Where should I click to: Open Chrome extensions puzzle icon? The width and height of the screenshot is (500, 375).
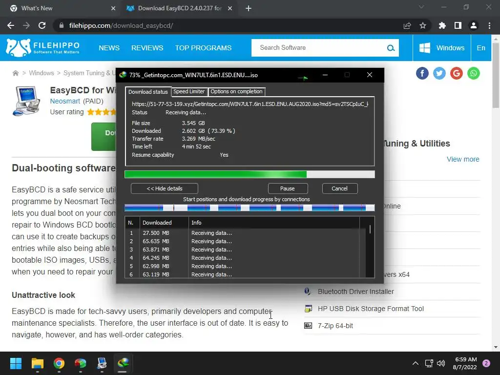click(x=442, y=25)
